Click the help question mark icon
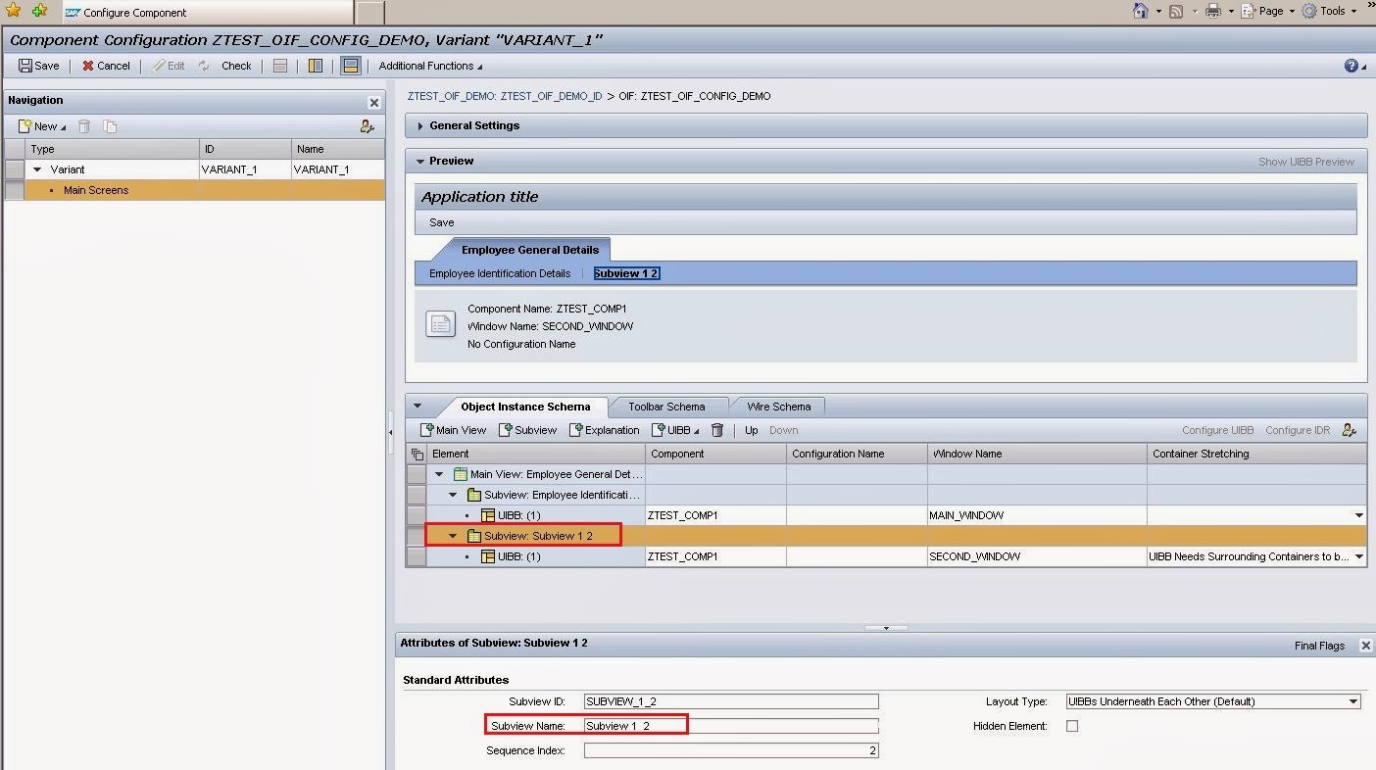The width and height of the screenshot is (1376, 770). [1351, 66]
